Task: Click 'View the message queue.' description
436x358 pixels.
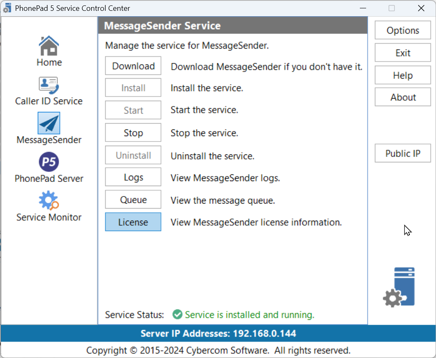Action: point(223,200)
